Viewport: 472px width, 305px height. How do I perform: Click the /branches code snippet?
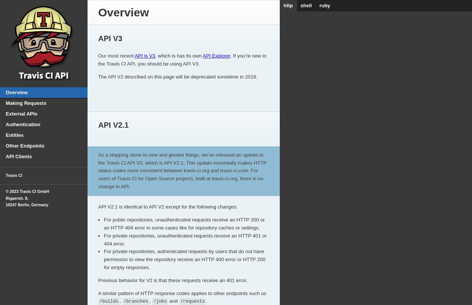point(136,302)
